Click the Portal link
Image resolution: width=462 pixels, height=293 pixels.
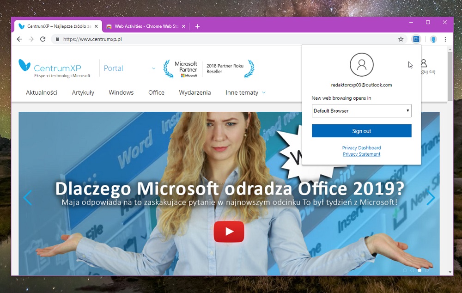[113, 68]
